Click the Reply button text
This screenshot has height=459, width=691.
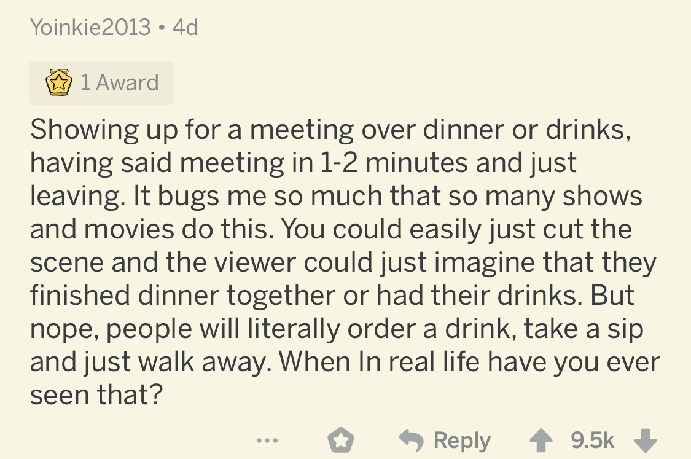462,440
